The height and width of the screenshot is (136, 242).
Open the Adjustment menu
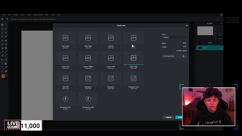[x=38, y=15]
